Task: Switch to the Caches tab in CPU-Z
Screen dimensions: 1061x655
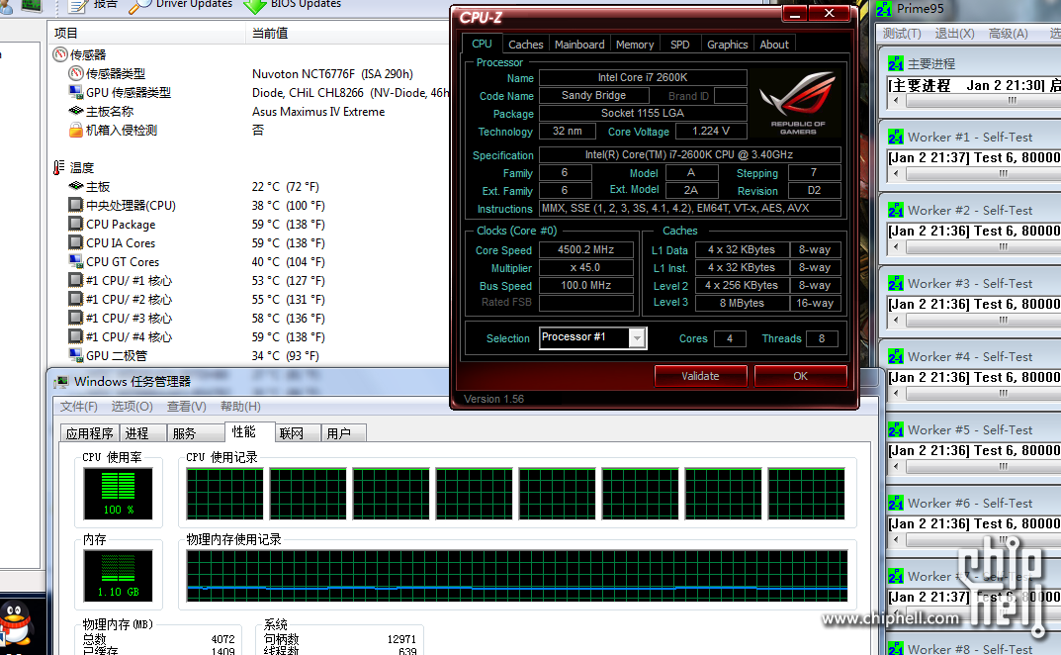Action: [x=526, y=45]
